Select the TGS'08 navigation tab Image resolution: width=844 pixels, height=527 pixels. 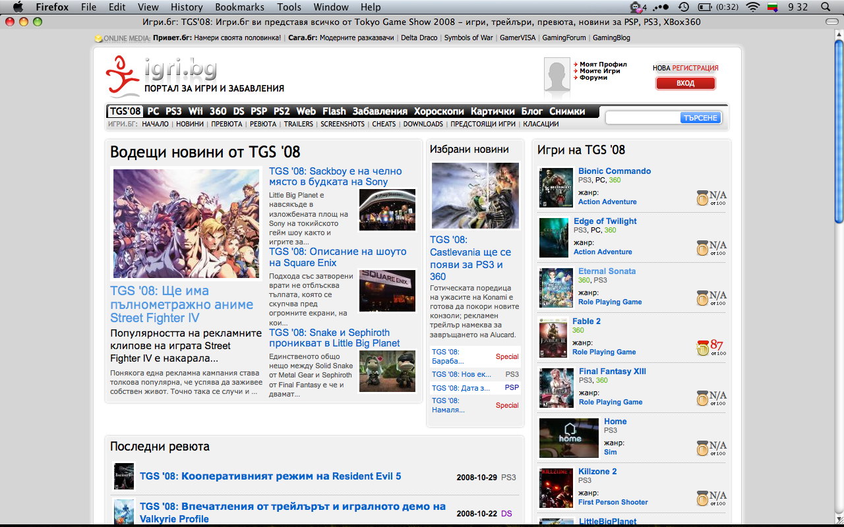tap(125, 111)
